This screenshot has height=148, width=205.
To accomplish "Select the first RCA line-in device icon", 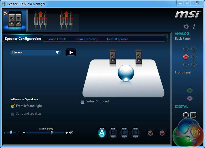I will 41,20.
